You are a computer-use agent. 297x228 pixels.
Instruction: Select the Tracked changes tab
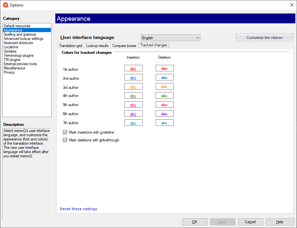[x=154, y=45]
